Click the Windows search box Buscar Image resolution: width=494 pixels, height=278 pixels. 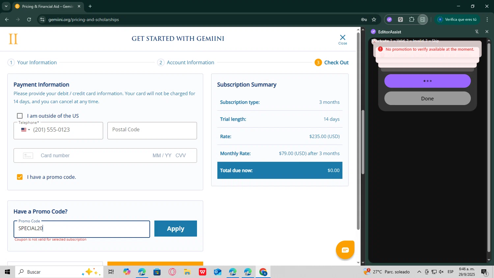click(x=59, y=272)
